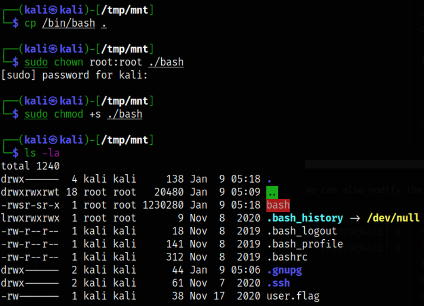Viewport: 424px width, 306px height.
Task: Click the /bin/bash path in cp command
Action: [68, 23]
